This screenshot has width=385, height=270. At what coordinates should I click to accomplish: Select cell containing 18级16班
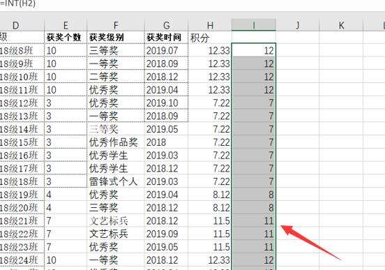22,156
